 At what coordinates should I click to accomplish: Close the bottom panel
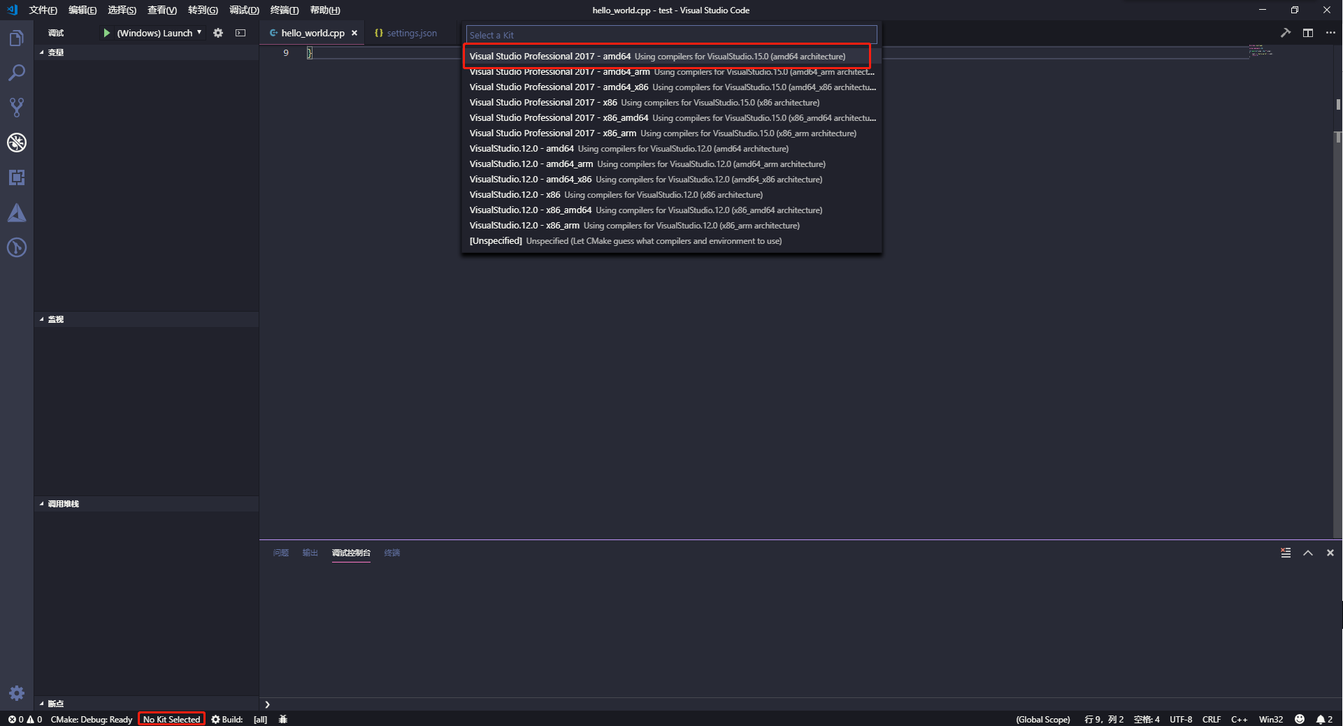(x=1330, y=553)
